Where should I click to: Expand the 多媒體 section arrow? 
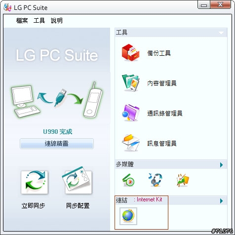tap(221, 165)
